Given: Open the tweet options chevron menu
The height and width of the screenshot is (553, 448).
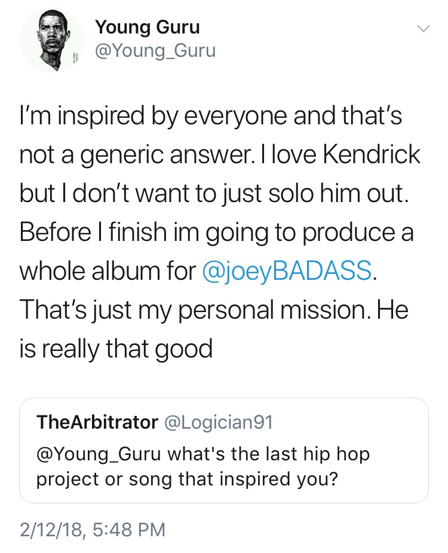Looking at the screenshot, I should coord(423,29).
